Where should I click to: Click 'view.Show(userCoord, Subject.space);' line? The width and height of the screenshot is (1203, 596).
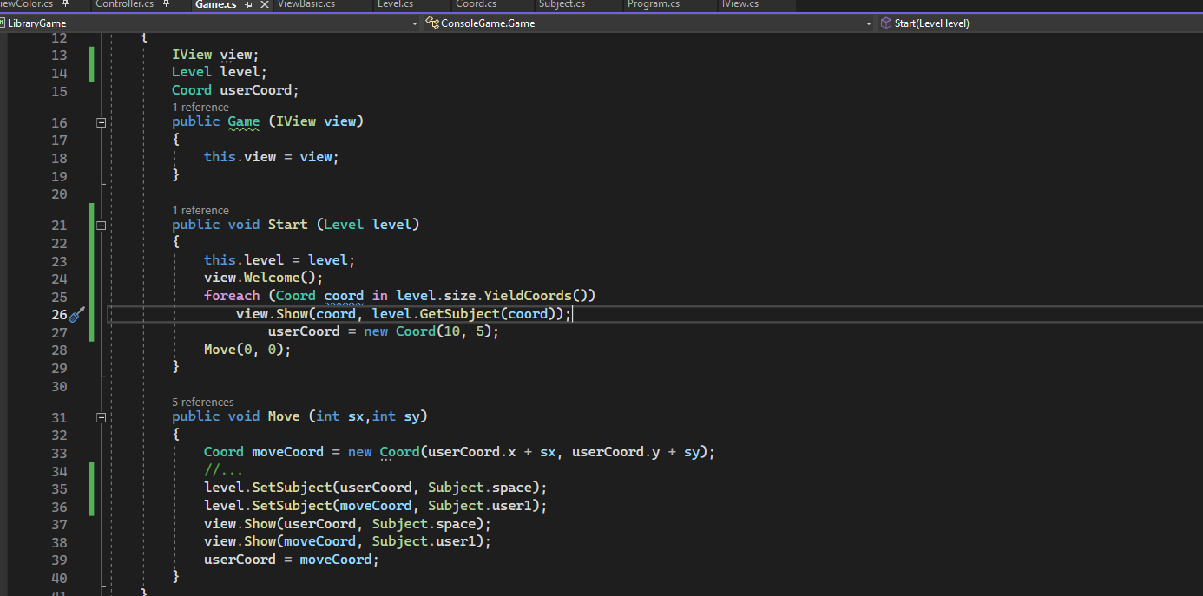[x=348, y=524]
